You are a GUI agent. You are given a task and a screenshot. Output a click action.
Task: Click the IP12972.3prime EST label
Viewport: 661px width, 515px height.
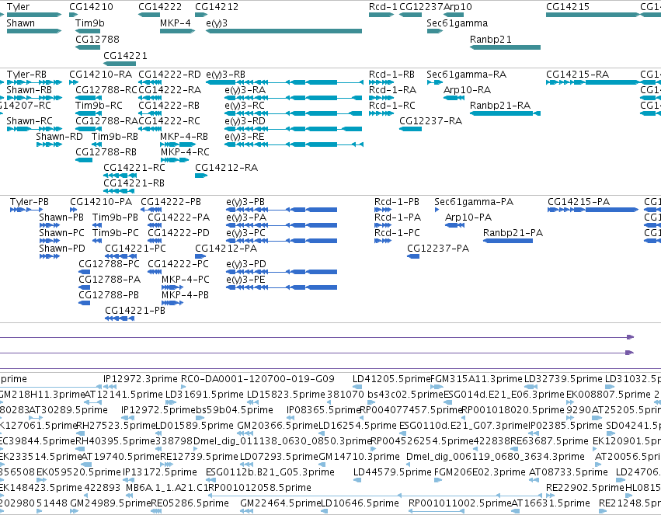click(141, 379)
